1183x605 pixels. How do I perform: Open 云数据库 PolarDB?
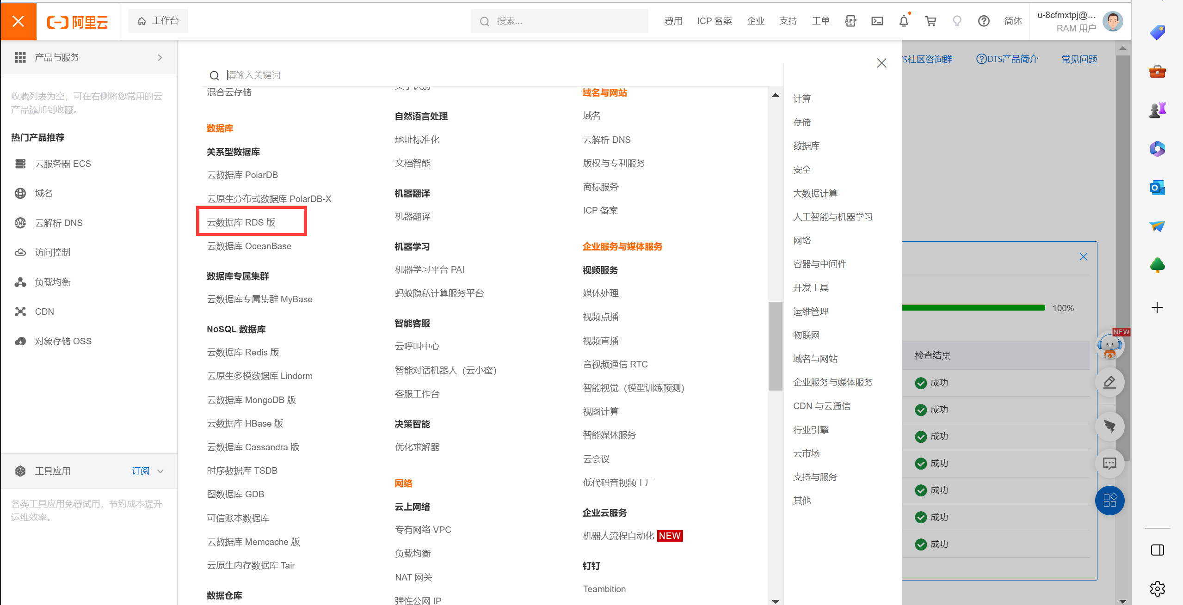click(242, 175)
